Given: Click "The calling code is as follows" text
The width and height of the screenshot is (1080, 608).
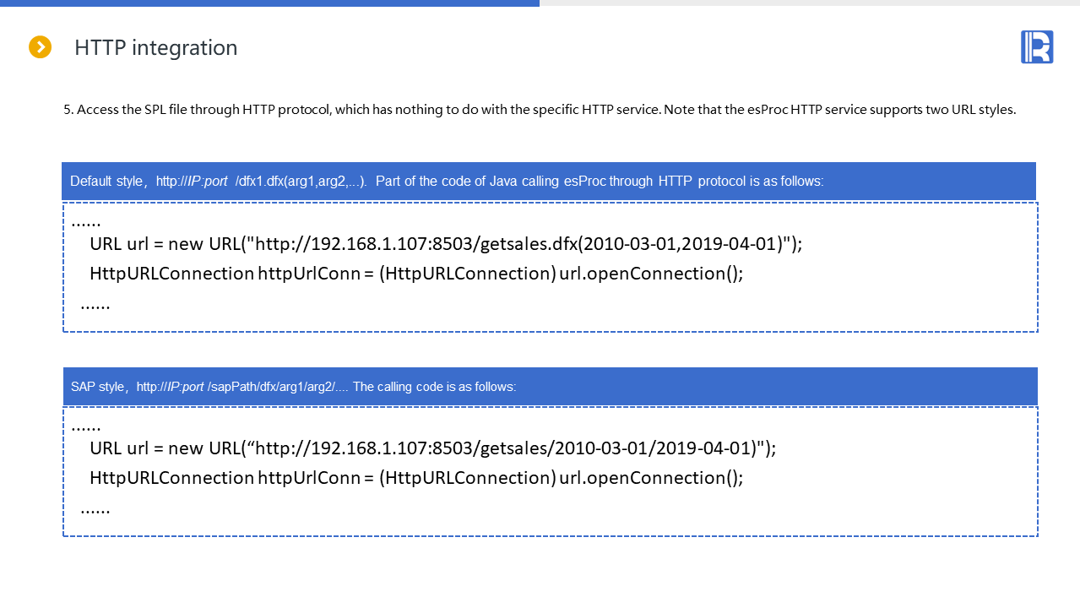Looking at the screenshot, I should (x=434, y=387).
